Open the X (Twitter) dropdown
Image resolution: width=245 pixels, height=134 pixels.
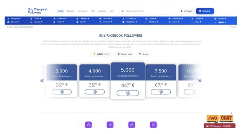[x=131, y=19]
